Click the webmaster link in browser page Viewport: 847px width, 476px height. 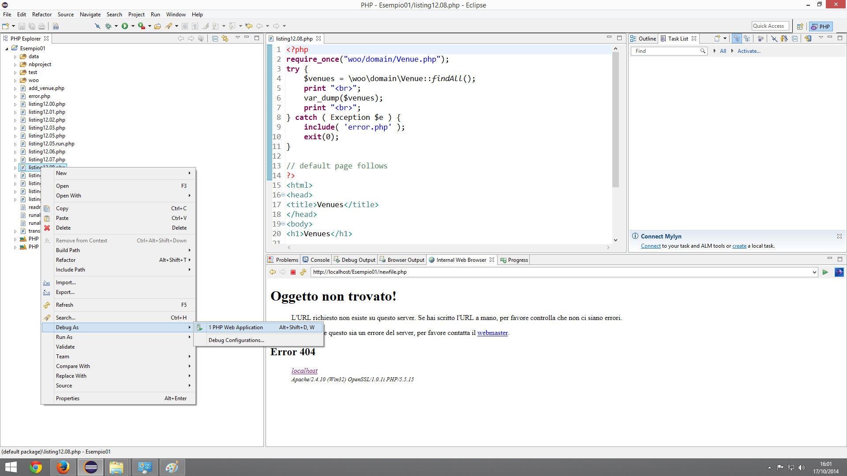pos(492,333)
